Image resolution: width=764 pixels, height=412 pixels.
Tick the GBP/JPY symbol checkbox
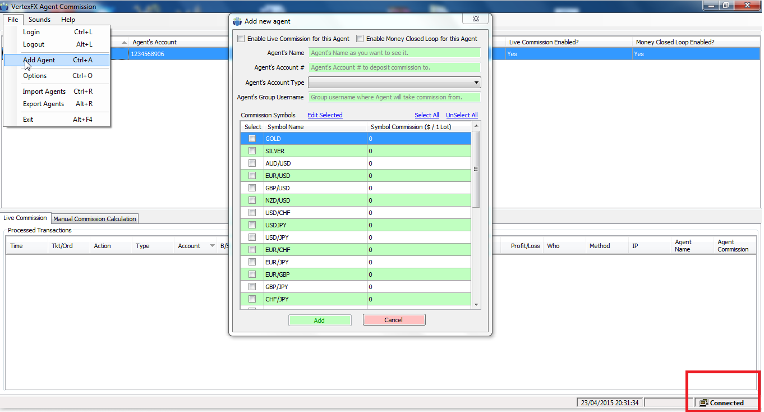coord(252,287)
